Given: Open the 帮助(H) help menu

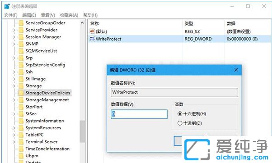Looking at the screenshot, I should [x=90, y=15].
